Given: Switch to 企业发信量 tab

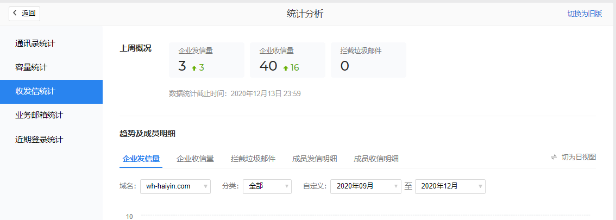Looking at the screenshot, I should click(x=141, y=159).
